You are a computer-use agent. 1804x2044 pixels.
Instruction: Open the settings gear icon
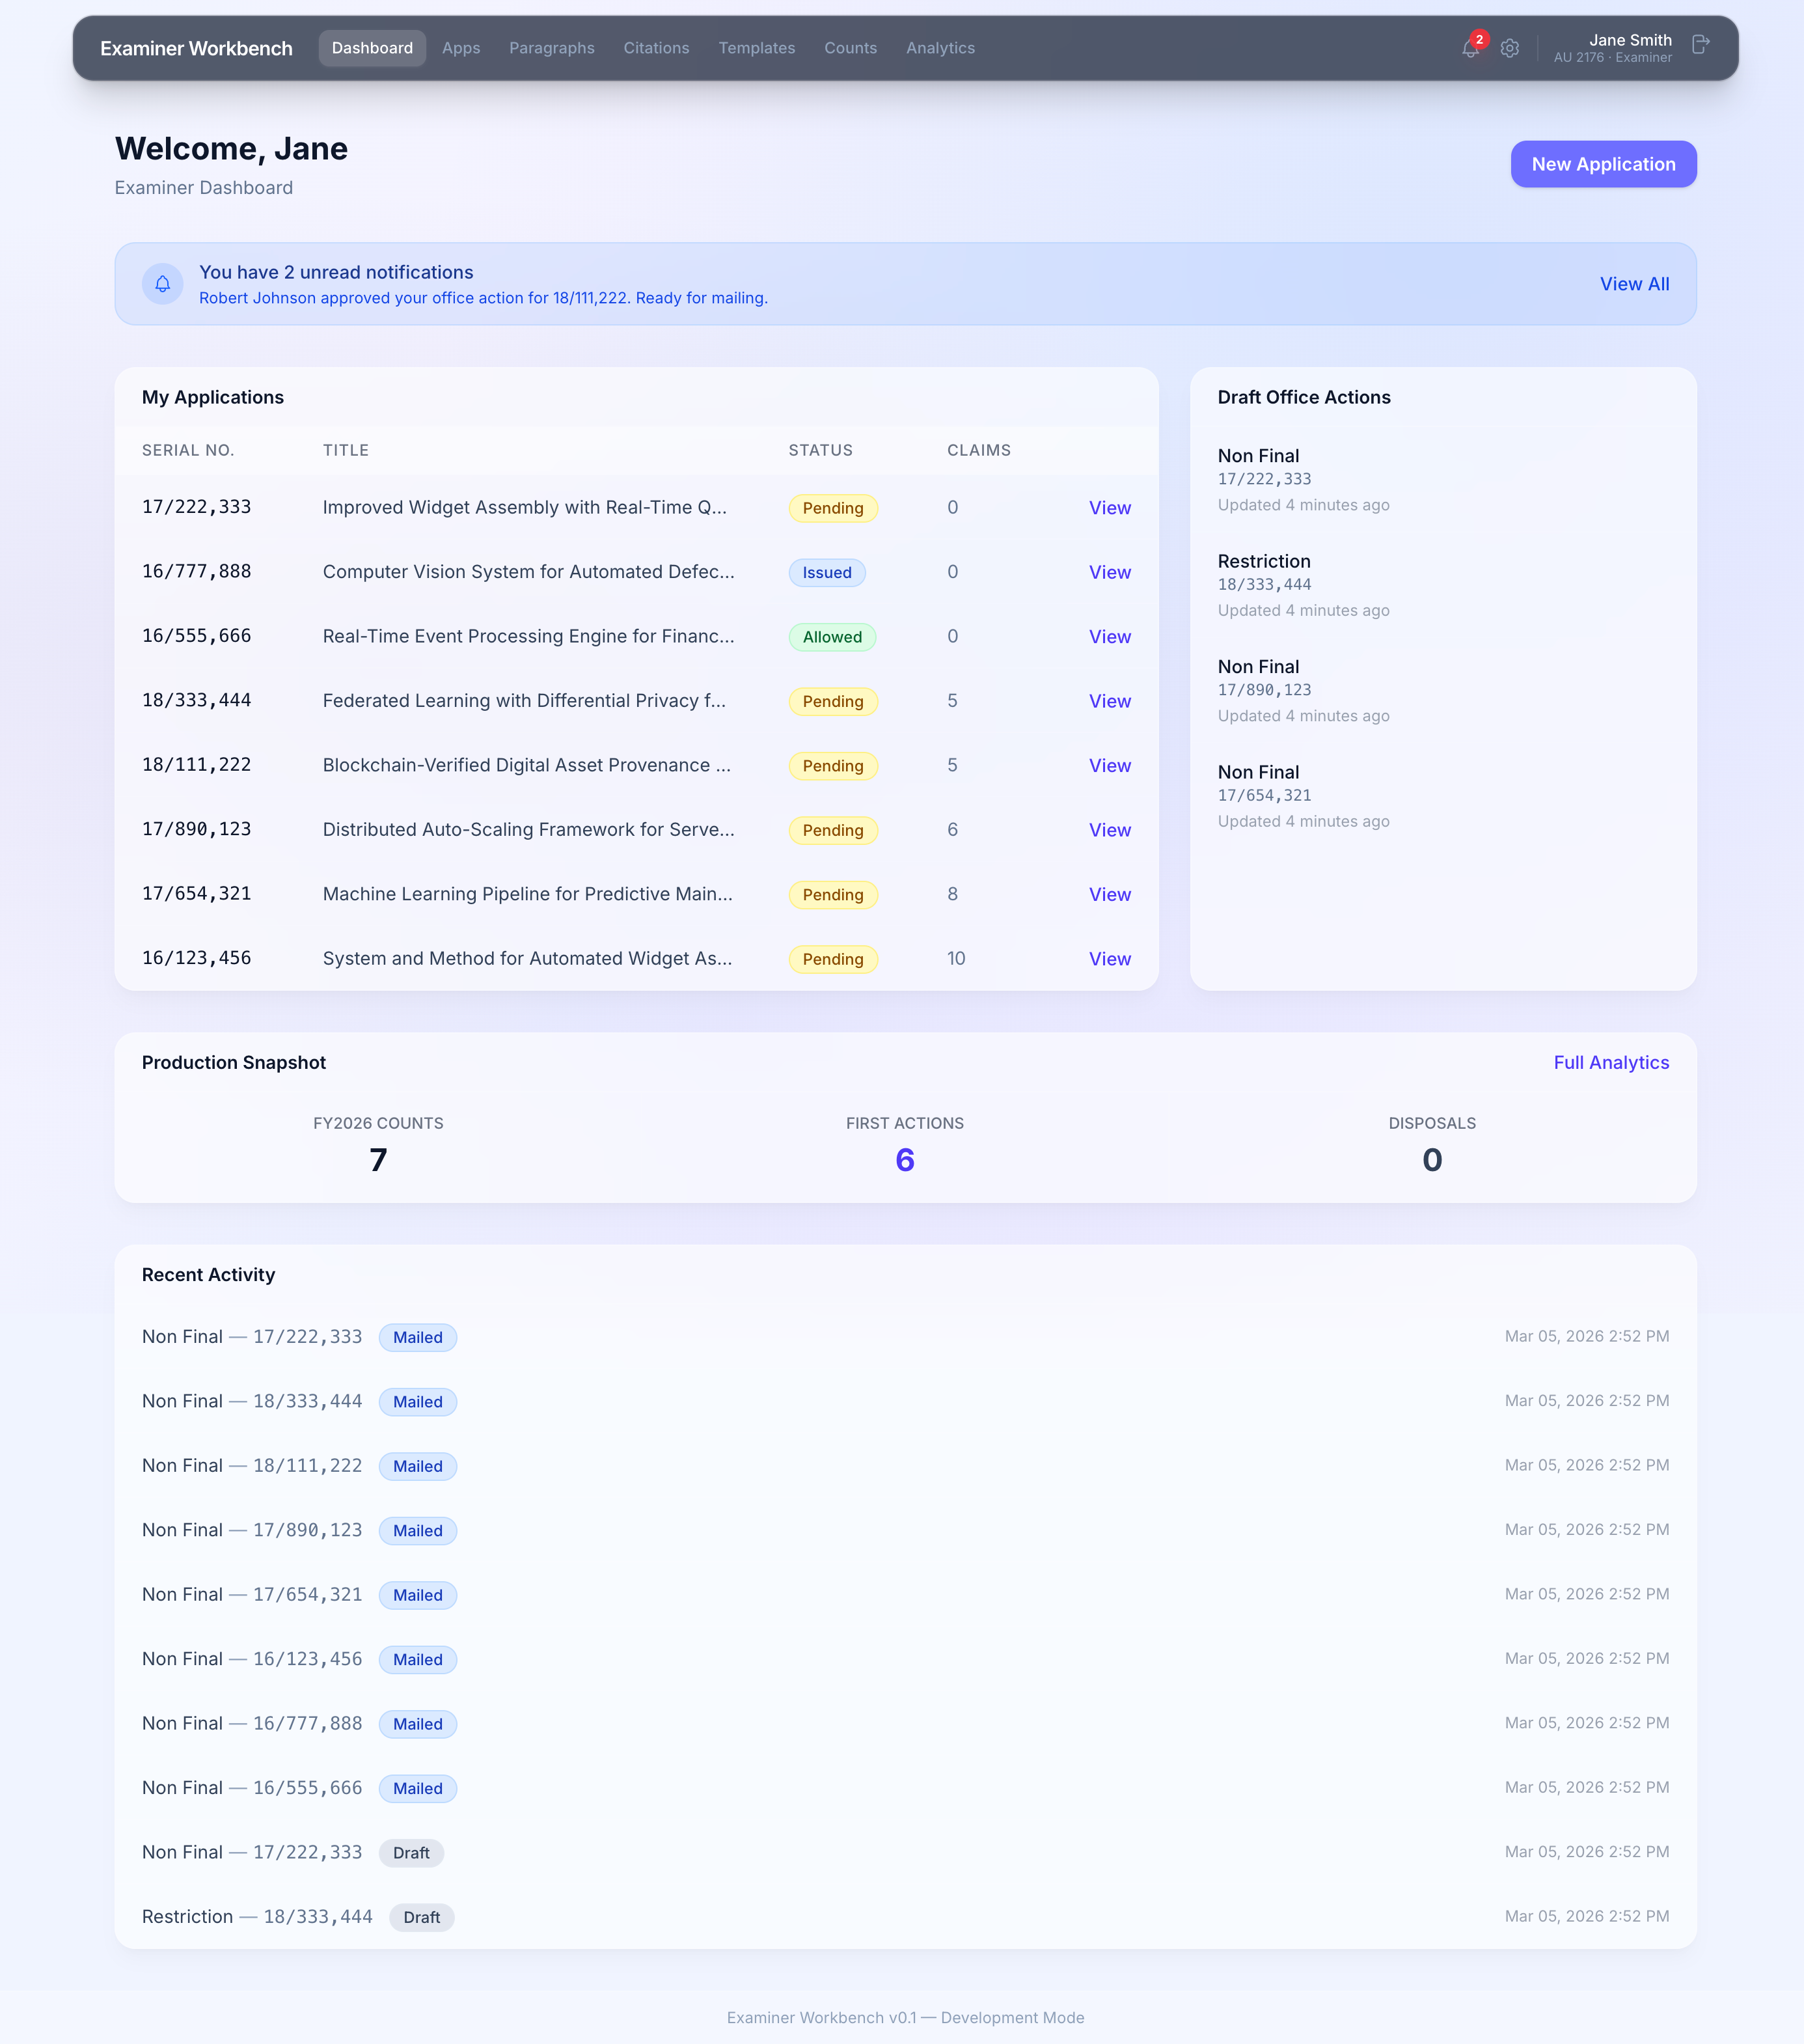1510,48
